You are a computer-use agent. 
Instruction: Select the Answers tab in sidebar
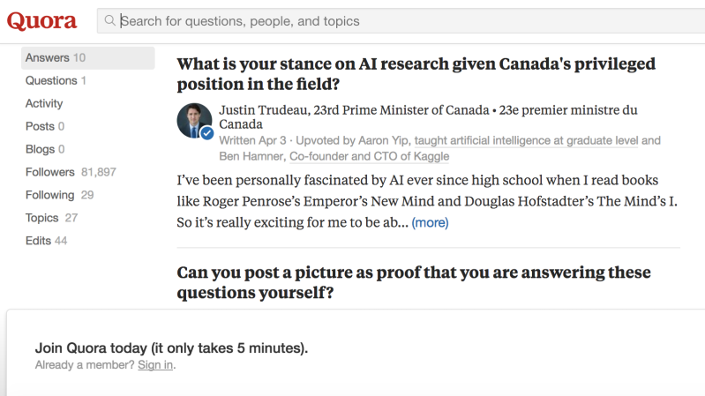[87, 58]
